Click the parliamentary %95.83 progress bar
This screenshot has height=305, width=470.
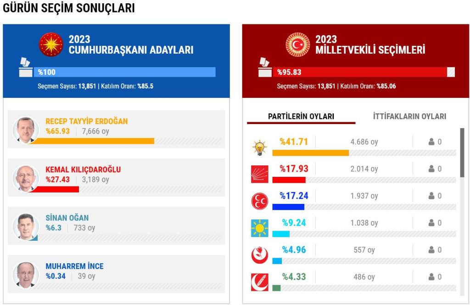point(364,72)
